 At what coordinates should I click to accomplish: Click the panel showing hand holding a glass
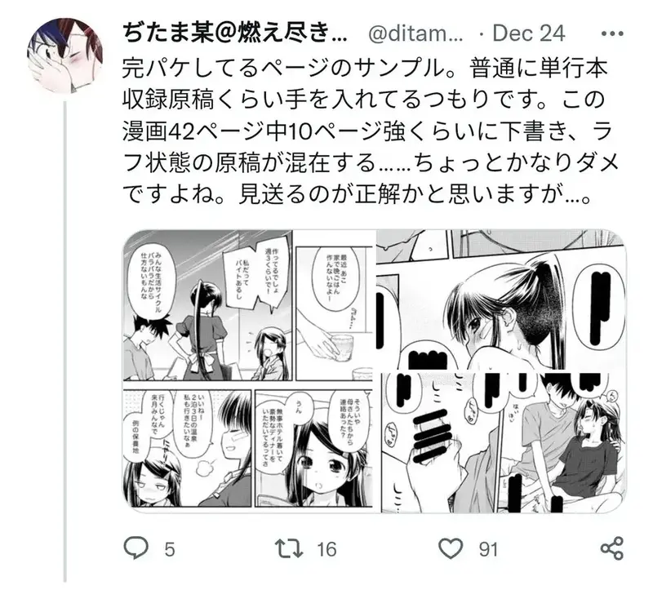coord(334,313)
